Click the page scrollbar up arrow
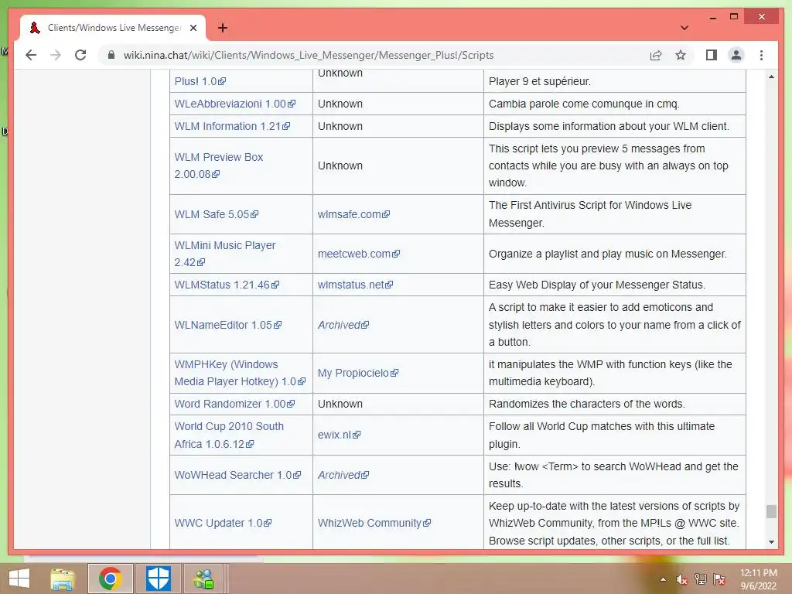Viewport: 792px width, 594px height. click(x=771, y=77)
